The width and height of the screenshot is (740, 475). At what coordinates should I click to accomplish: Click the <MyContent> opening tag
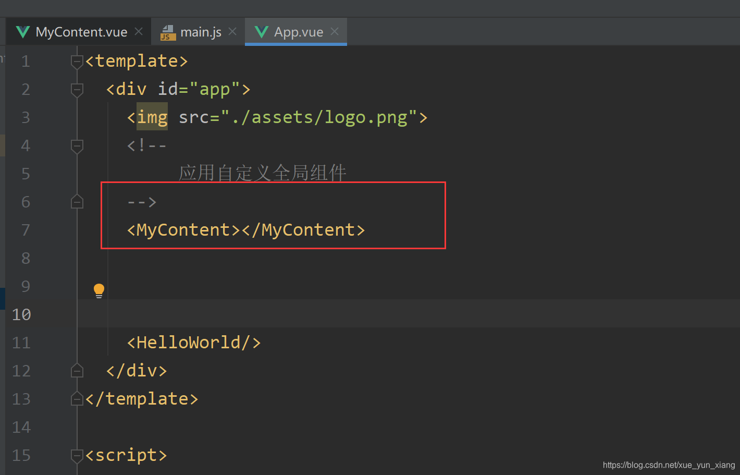click(183, 230)
